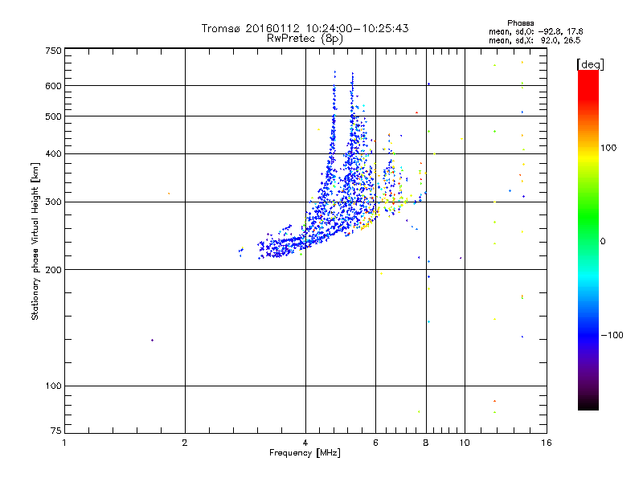Screen dimensions: 643x482
Task: Select the 'Phases' header label
Action: click(520, 23)
